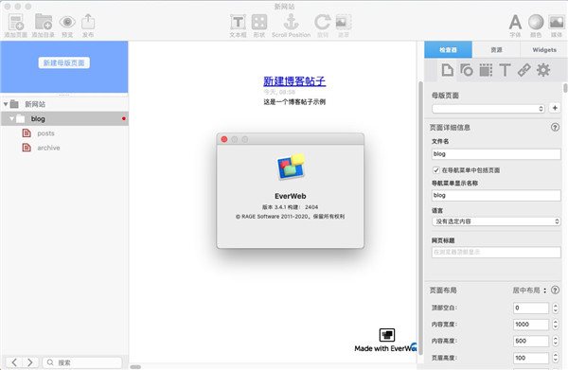568x370 pixels.
Task: Click the canvas horizontal scrollbar thumb
Action: [135, 367]
